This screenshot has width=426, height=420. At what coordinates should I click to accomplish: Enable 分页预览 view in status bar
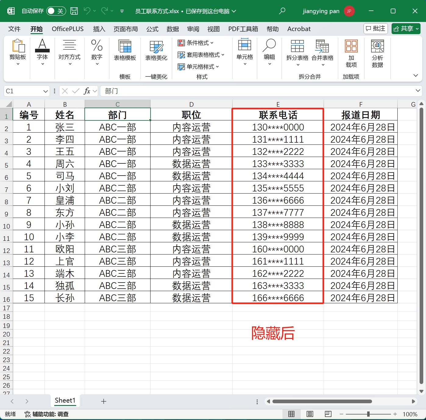(328, 414)
